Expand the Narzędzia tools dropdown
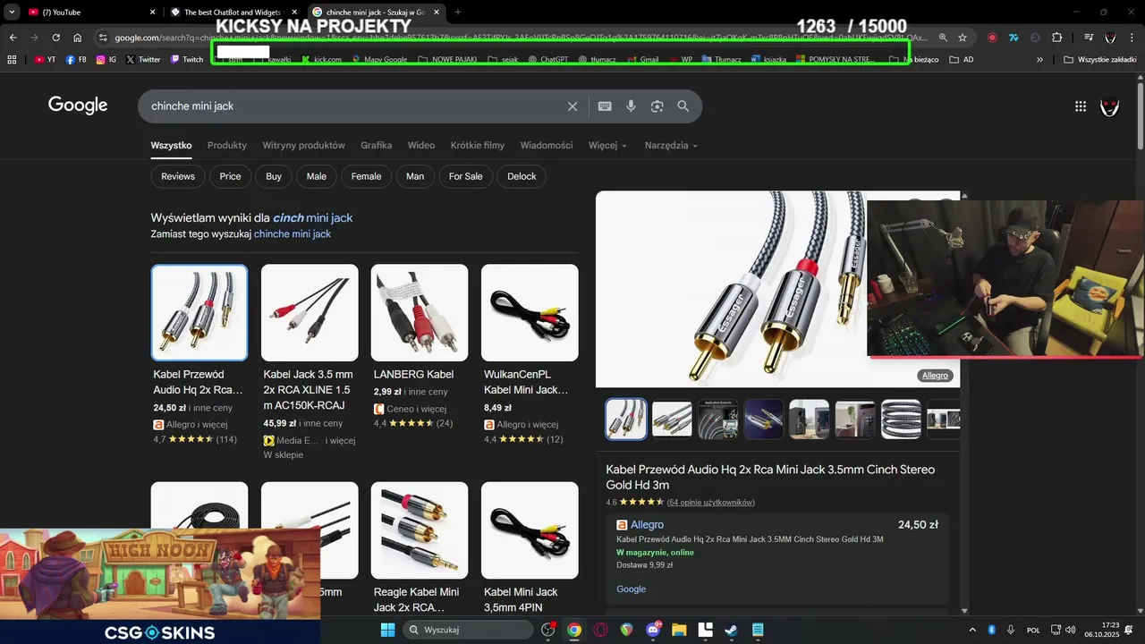This screenshot has height=644, width=1145. tap(671, 145)
